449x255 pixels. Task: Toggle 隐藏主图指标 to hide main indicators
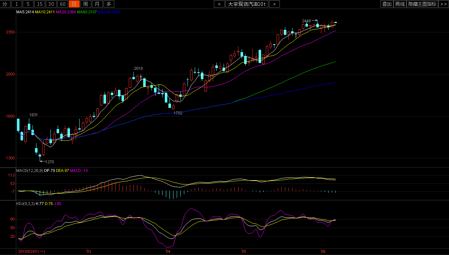point(422,4)
